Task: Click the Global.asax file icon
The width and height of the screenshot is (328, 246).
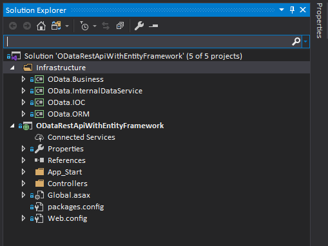Action: click(39, 195)
